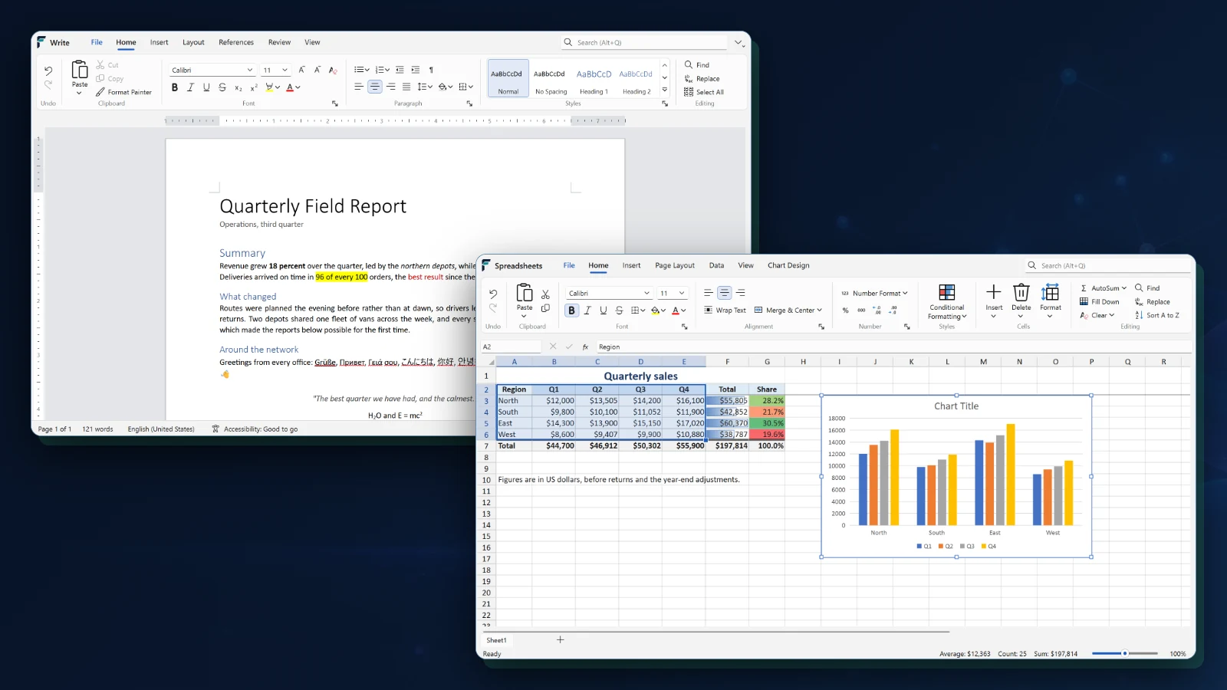1227x690 pixels.
Task: Click Format Painter brush in Write
Action: [x=100, y=92]
